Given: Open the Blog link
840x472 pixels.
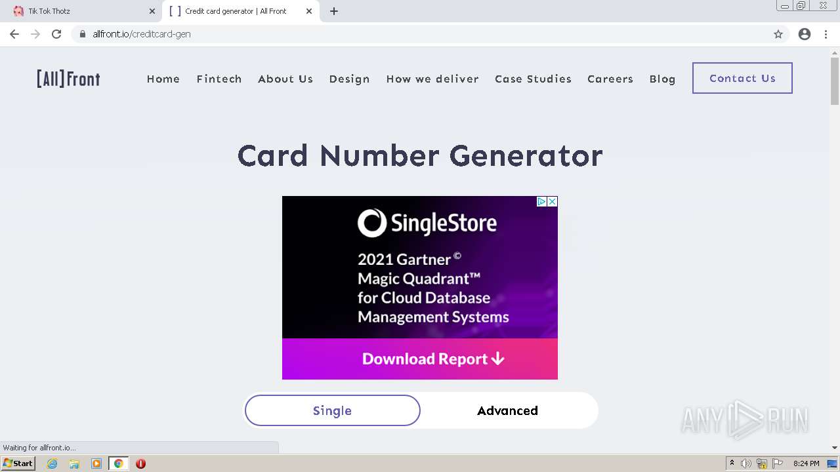Looking at the screenshot, I should (x=663, y=79).
